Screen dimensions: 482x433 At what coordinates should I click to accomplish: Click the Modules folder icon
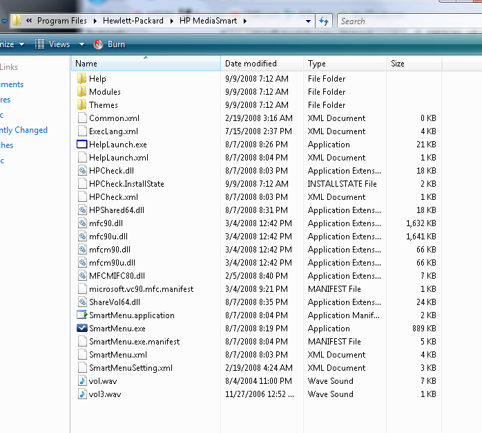pos(81,92)
